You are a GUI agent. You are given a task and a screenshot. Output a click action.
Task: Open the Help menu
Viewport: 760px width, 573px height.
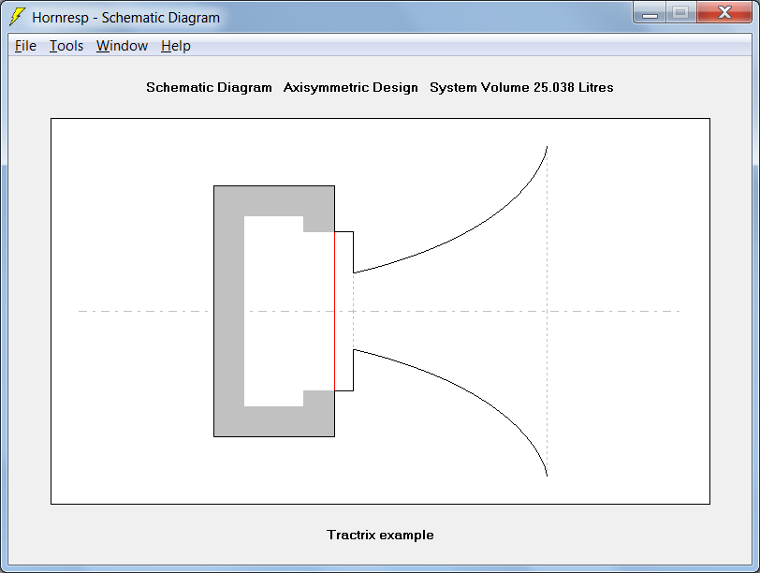click(x=175, y=46)
